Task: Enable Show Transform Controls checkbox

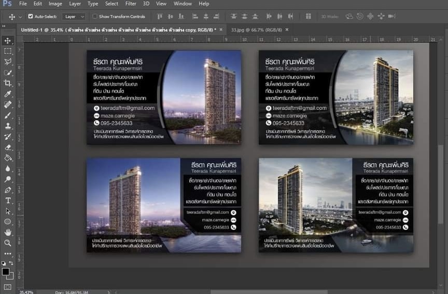Action: 95,17
